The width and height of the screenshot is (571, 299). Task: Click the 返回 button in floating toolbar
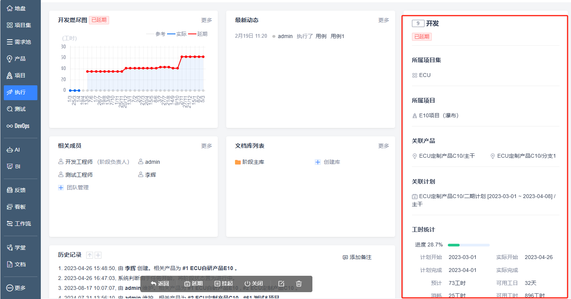pos(160,284)
